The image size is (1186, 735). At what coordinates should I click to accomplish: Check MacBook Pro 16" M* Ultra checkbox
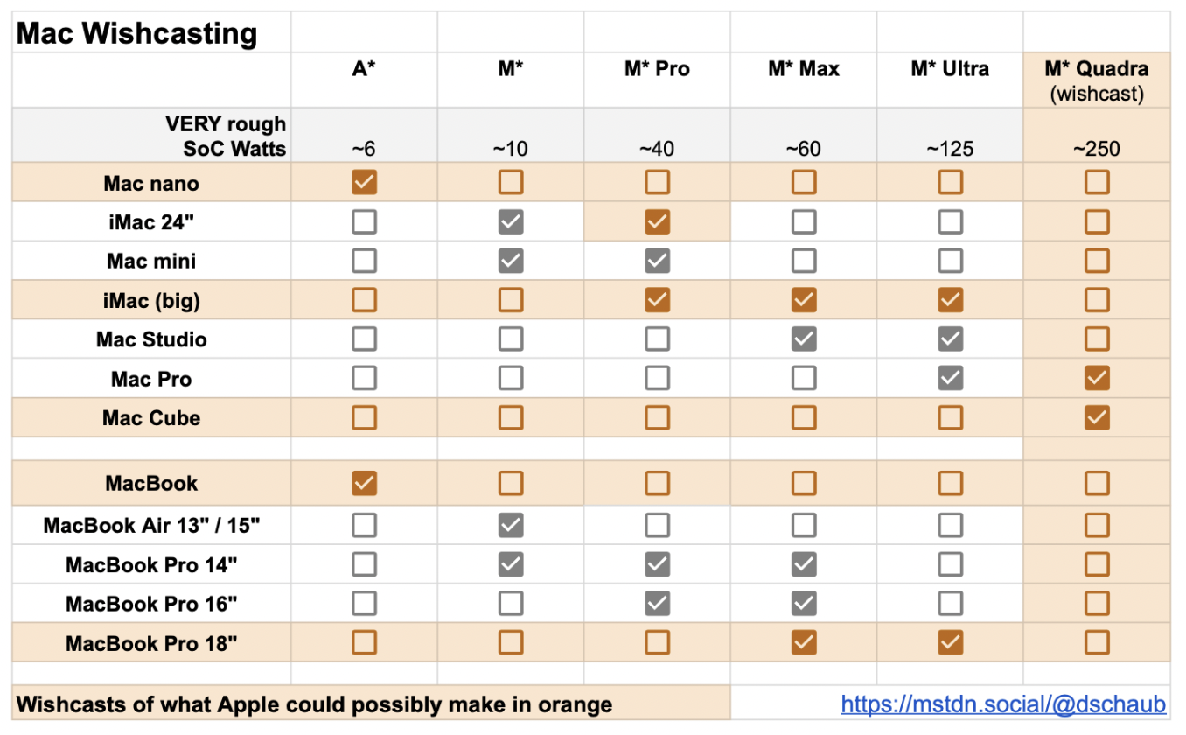950,604
